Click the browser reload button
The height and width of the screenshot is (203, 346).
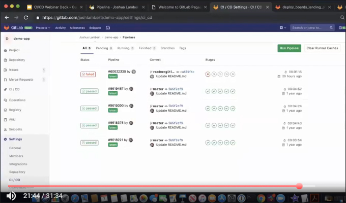pyautogui.click(x=25, y=17)
